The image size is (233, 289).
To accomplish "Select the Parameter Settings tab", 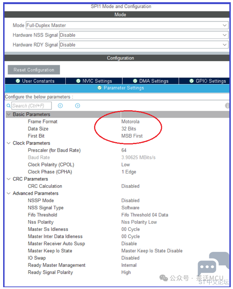I will [117, 88].
